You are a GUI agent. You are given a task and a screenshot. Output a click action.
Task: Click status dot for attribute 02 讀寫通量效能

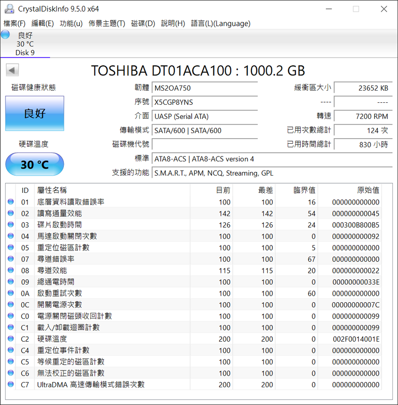[11, 213]
